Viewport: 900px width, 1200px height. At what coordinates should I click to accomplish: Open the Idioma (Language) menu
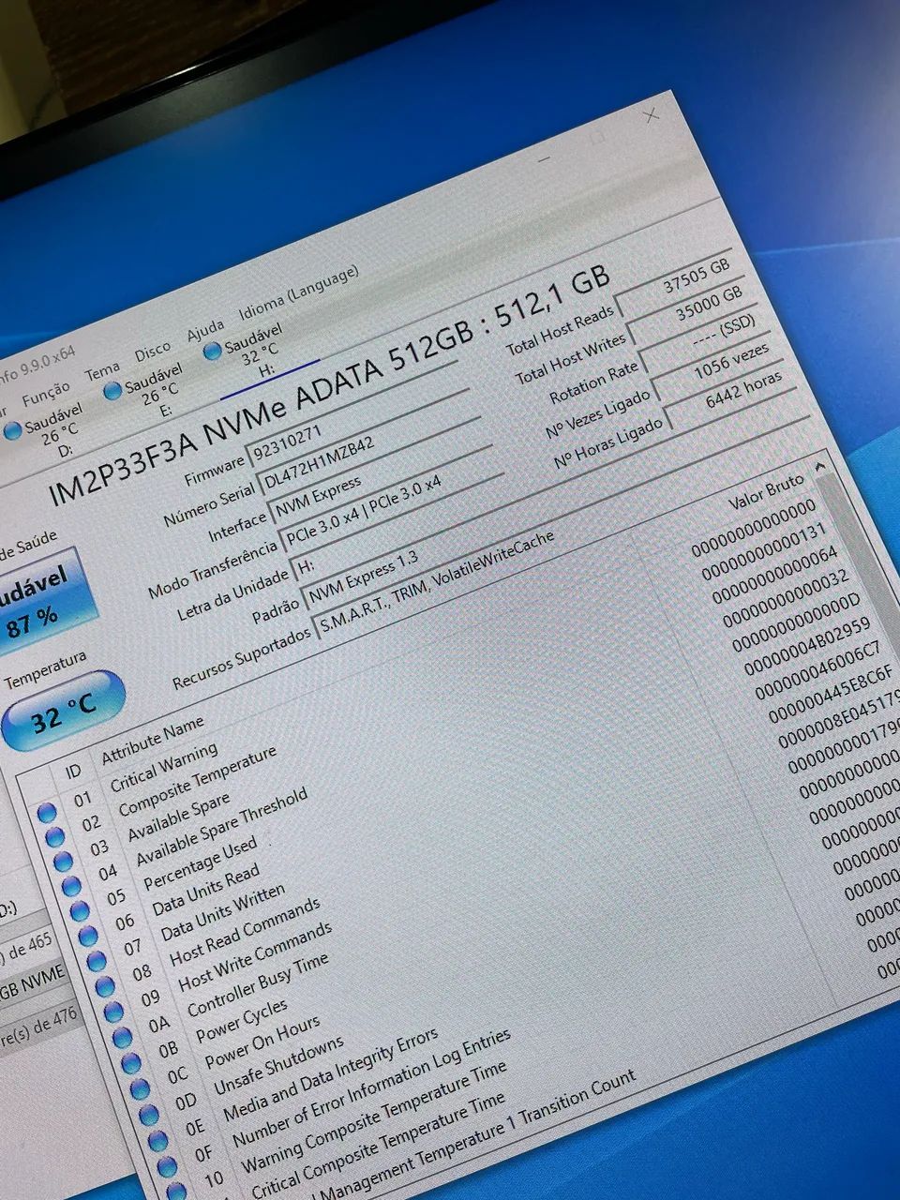[299, 291]
